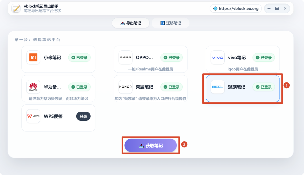Click the iqoo用户在此登录 hint text
The height and width of the screenshot is (175, 304).
pos(243,69)
